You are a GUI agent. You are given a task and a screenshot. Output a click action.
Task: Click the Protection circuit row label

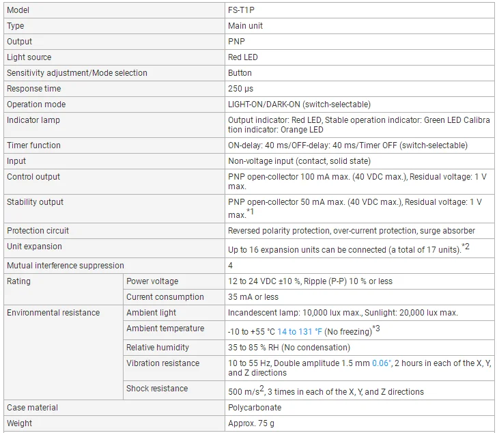(38, 231)
